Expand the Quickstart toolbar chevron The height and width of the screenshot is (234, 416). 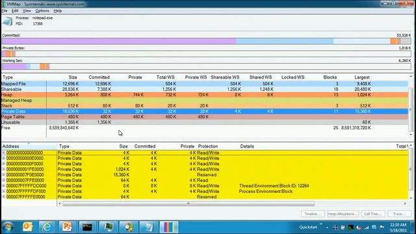coord(321,224)
